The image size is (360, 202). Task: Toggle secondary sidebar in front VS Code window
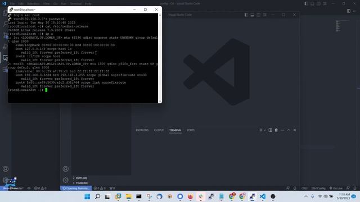click(259, 15)
